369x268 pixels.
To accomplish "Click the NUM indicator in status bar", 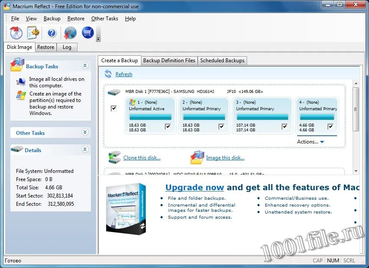I will click(333, 261).
